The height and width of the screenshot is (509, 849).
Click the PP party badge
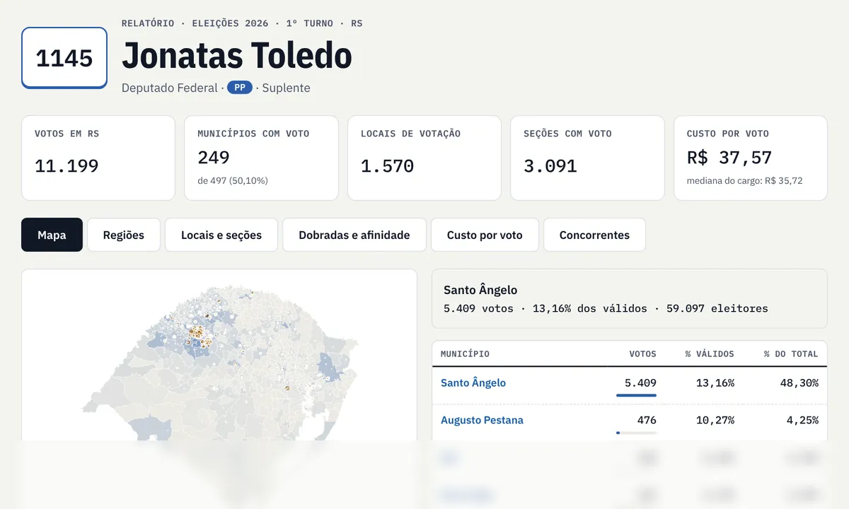coord(240,88)
